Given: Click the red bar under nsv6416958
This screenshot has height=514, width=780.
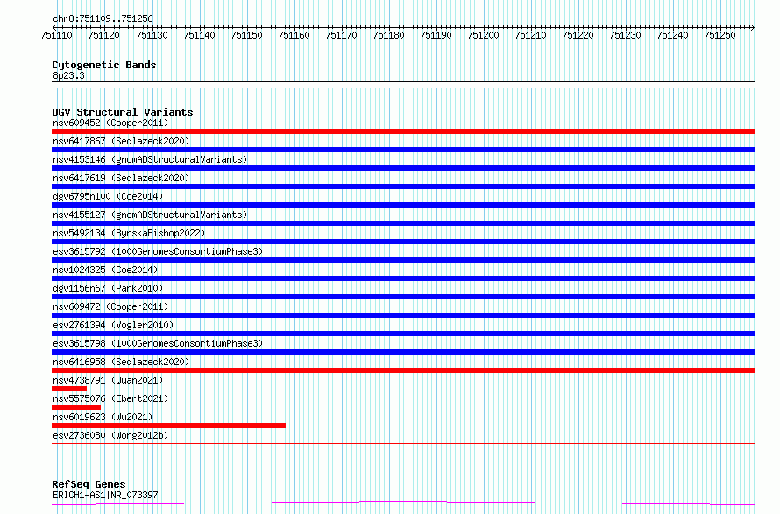Looking at the screenshot, I should point(403,370).
